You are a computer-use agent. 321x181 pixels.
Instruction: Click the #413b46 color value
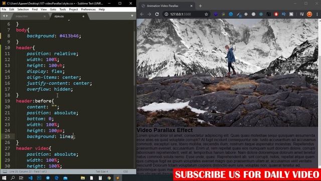tap(69, 36)
